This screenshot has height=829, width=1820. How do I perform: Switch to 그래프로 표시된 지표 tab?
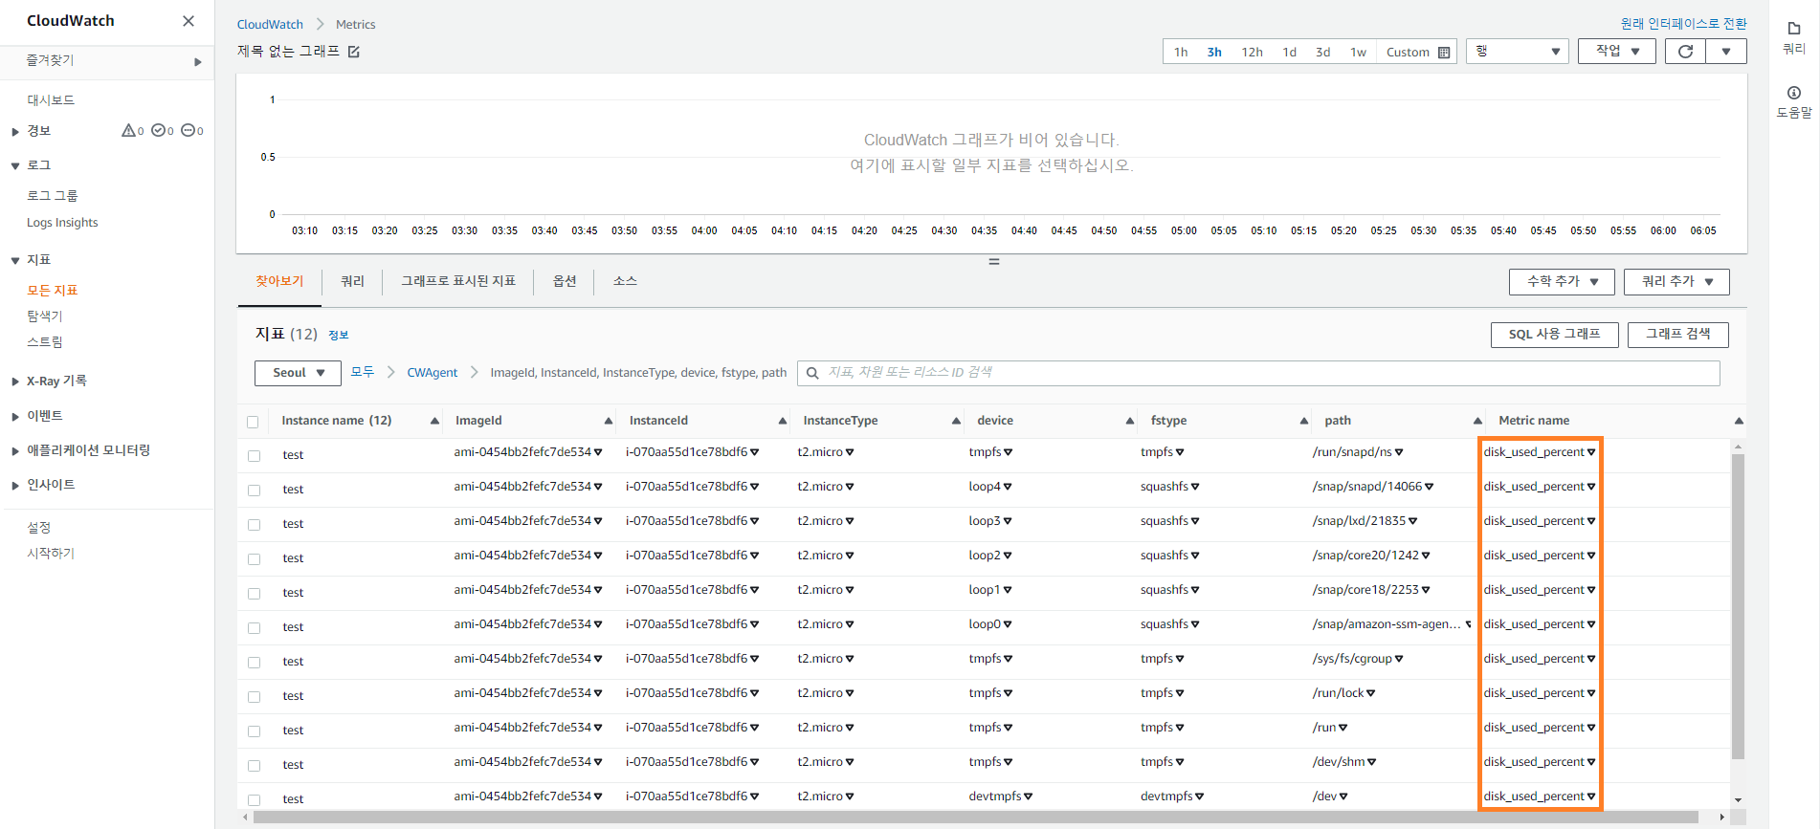coord(458,281)
